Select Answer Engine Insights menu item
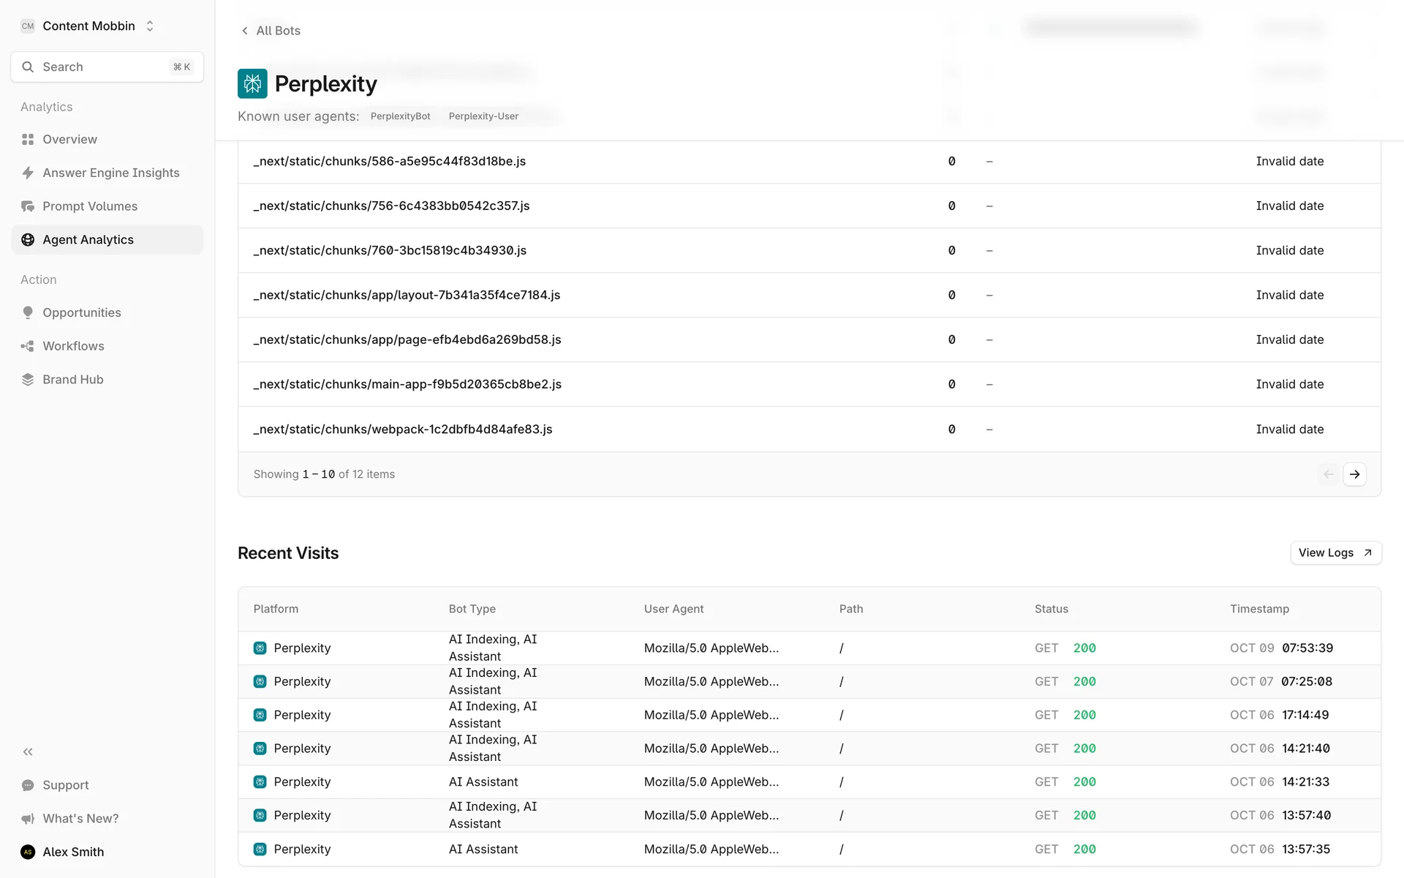This screenshot has height=878, width=1404. tap(110, 173)
